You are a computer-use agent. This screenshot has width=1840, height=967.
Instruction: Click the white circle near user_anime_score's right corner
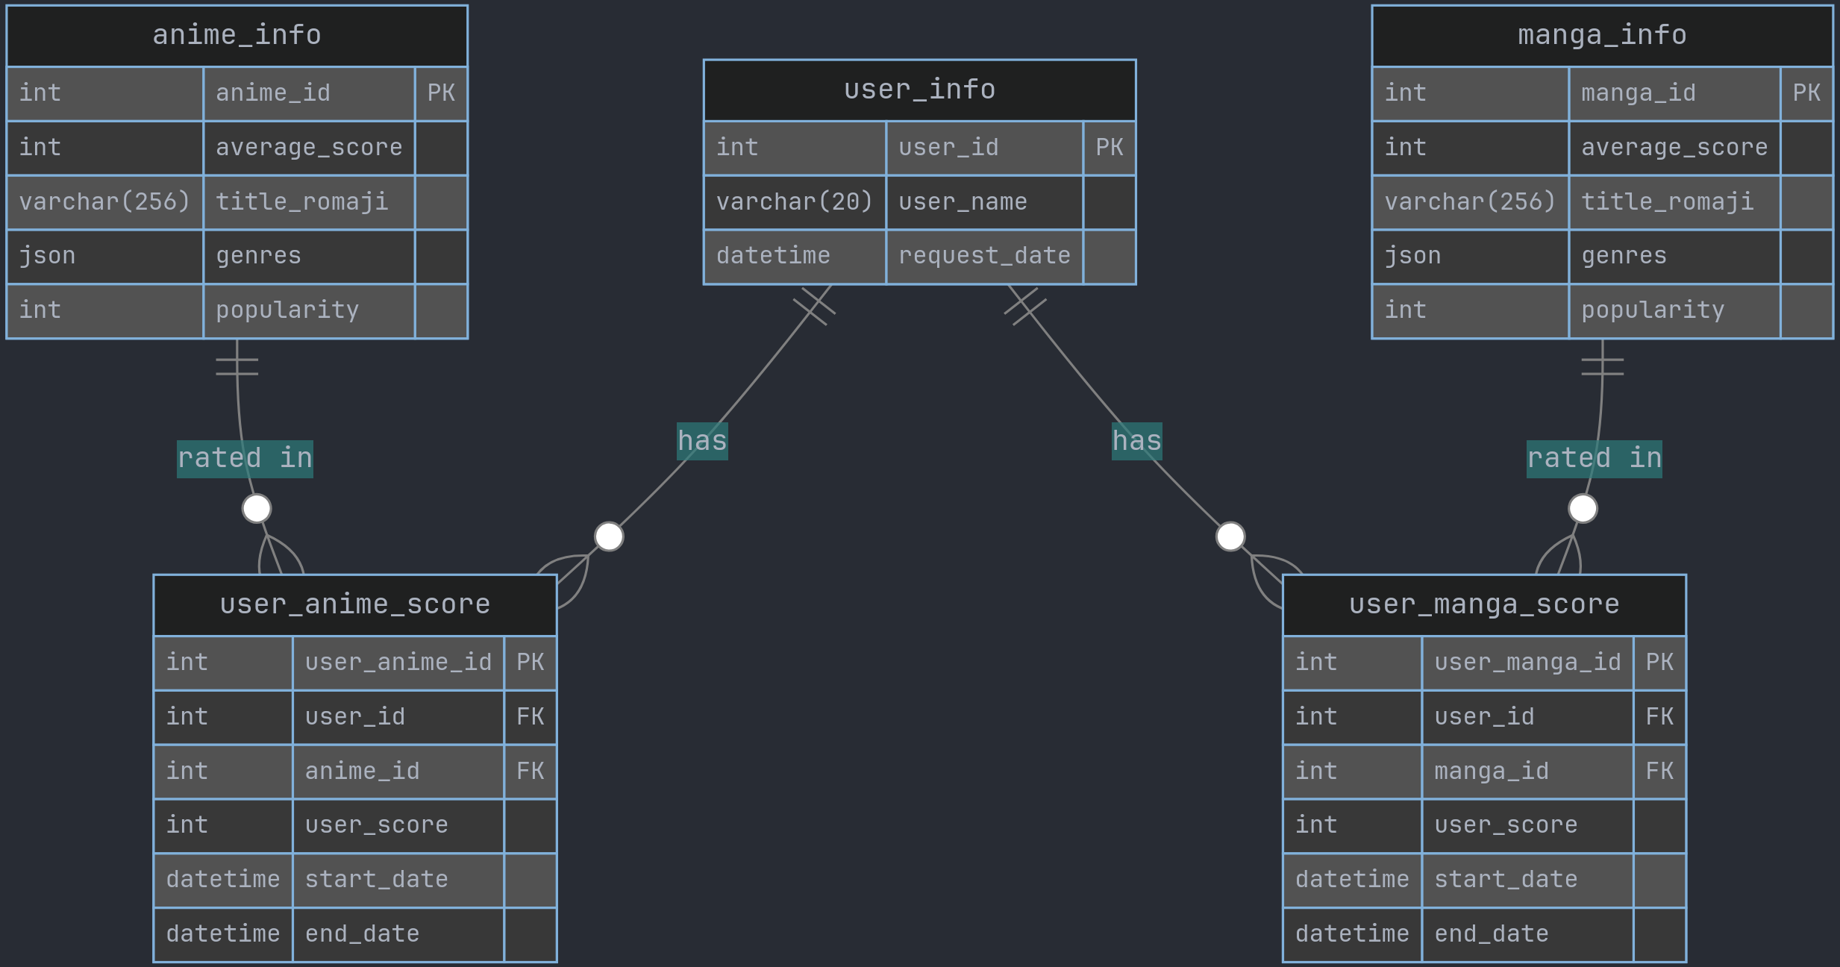click(x=609, y=536)
